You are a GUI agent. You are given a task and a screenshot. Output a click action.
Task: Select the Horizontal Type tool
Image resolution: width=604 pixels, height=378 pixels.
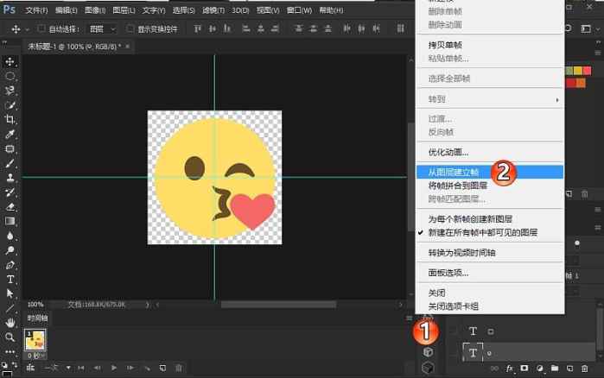(10, 279)
